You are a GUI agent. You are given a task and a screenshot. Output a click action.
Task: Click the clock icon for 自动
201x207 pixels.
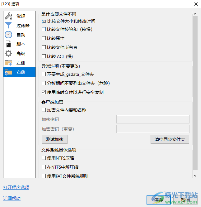coord(8,35)
